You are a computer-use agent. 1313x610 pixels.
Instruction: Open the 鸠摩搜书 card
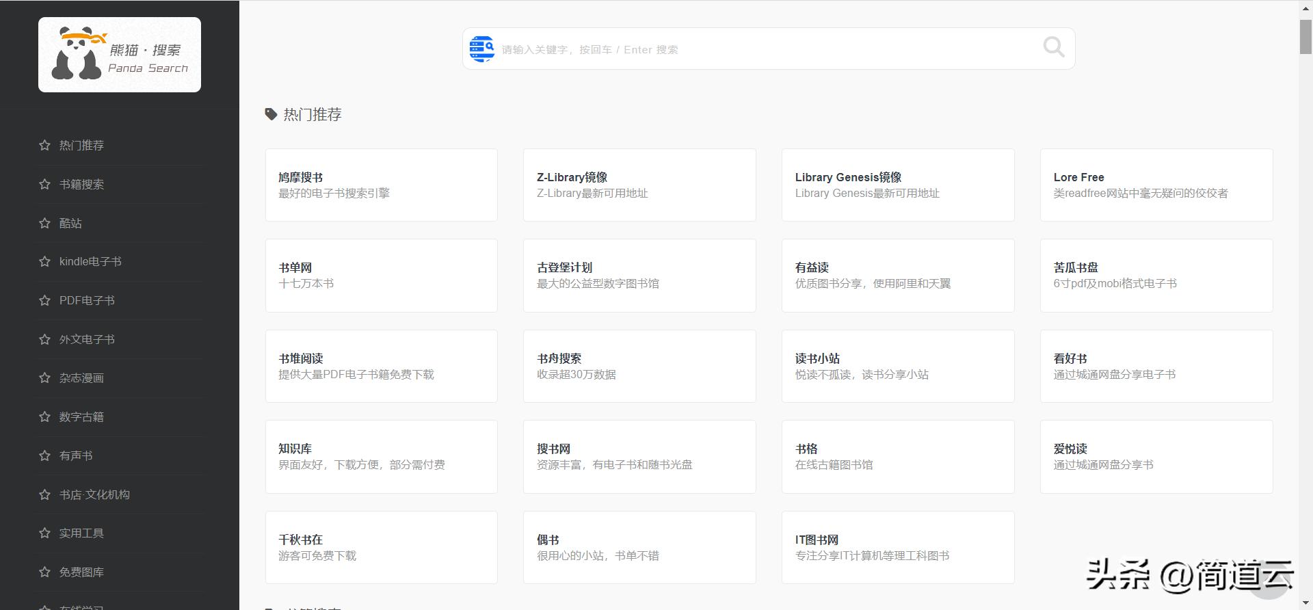click(x=382, y=185)
